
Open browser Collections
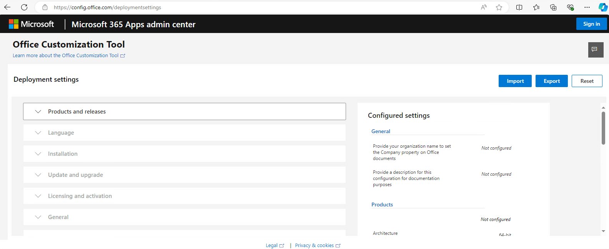pos(553,7)
